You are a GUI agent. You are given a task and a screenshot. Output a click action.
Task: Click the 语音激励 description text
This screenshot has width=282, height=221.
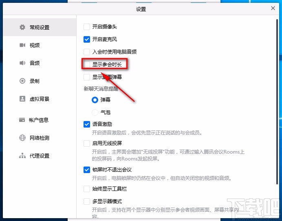(x=147, y=132)
